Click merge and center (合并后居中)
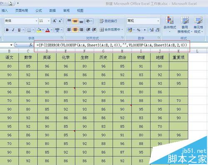 tap(110, 29)
